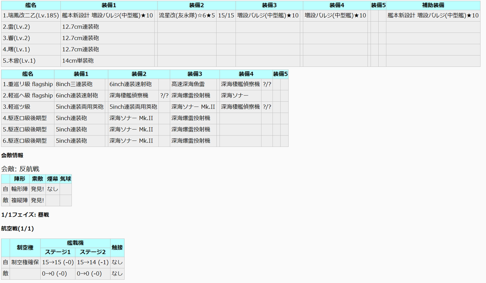Screen dimensions: 486x283
Task: Click the ?/? cell in 重巡リ級 row
Action: (267, 85)
